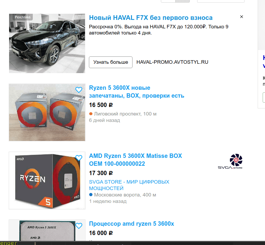
Task: Click the 17 300 ₽ price
Action: tap(101, 173)
